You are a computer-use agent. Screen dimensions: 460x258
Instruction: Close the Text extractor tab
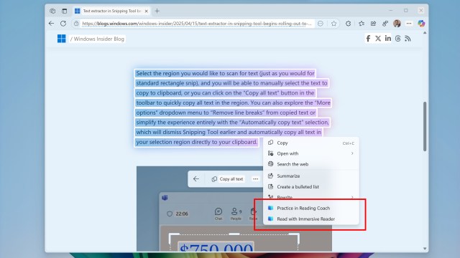click(147, 11)
